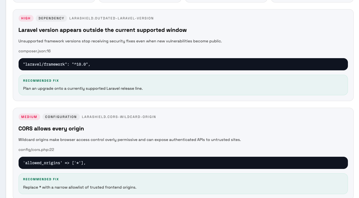The image size is (359, 198).
Task: Click the composer.json:16 file reference
Action: [34, 51]
